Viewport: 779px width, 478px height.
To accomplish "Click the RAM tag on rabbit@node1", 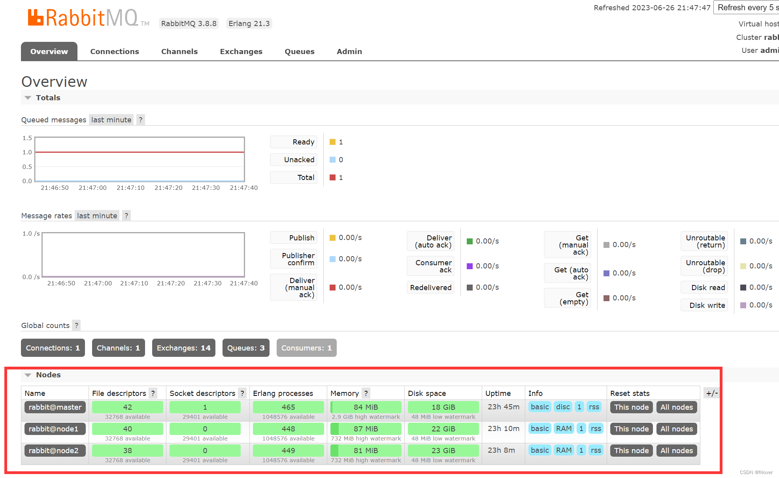I will 564,428.
